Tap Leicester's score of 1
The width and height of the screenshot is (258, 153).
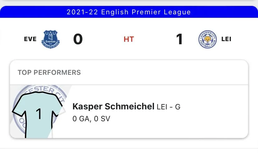click(x=179, y=40)
